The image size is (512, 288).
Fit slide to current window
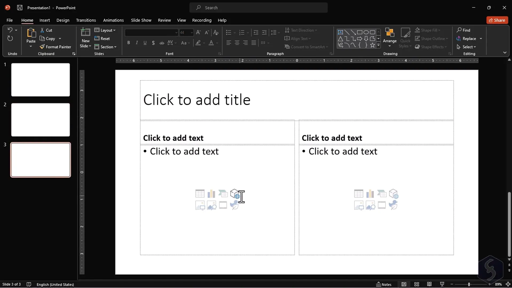tap(508, 284)
